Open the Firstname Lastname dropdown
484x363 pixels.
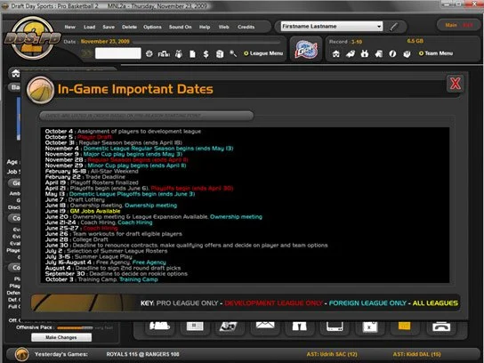click(332, 26)
